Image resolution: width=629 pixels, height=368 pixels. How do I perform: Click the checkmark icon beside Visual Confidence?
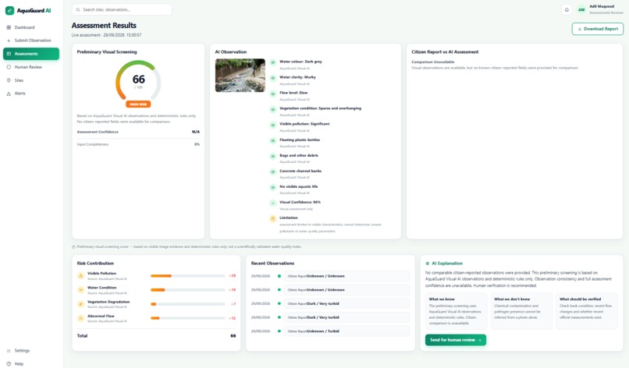pos(273,203)
